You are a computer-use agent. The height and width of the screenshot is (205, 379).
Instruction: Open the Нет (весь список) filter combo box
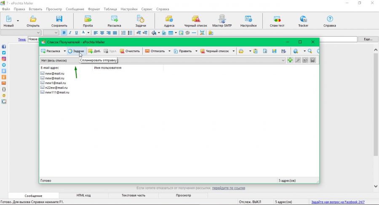point(163,60)
